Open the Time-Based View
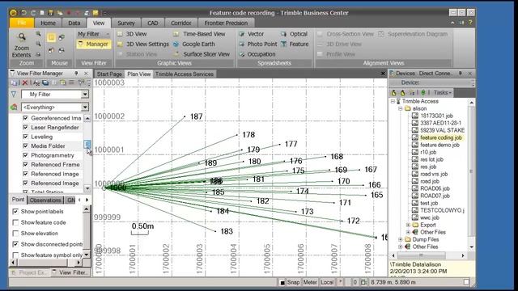 click(x=199, y=34)
